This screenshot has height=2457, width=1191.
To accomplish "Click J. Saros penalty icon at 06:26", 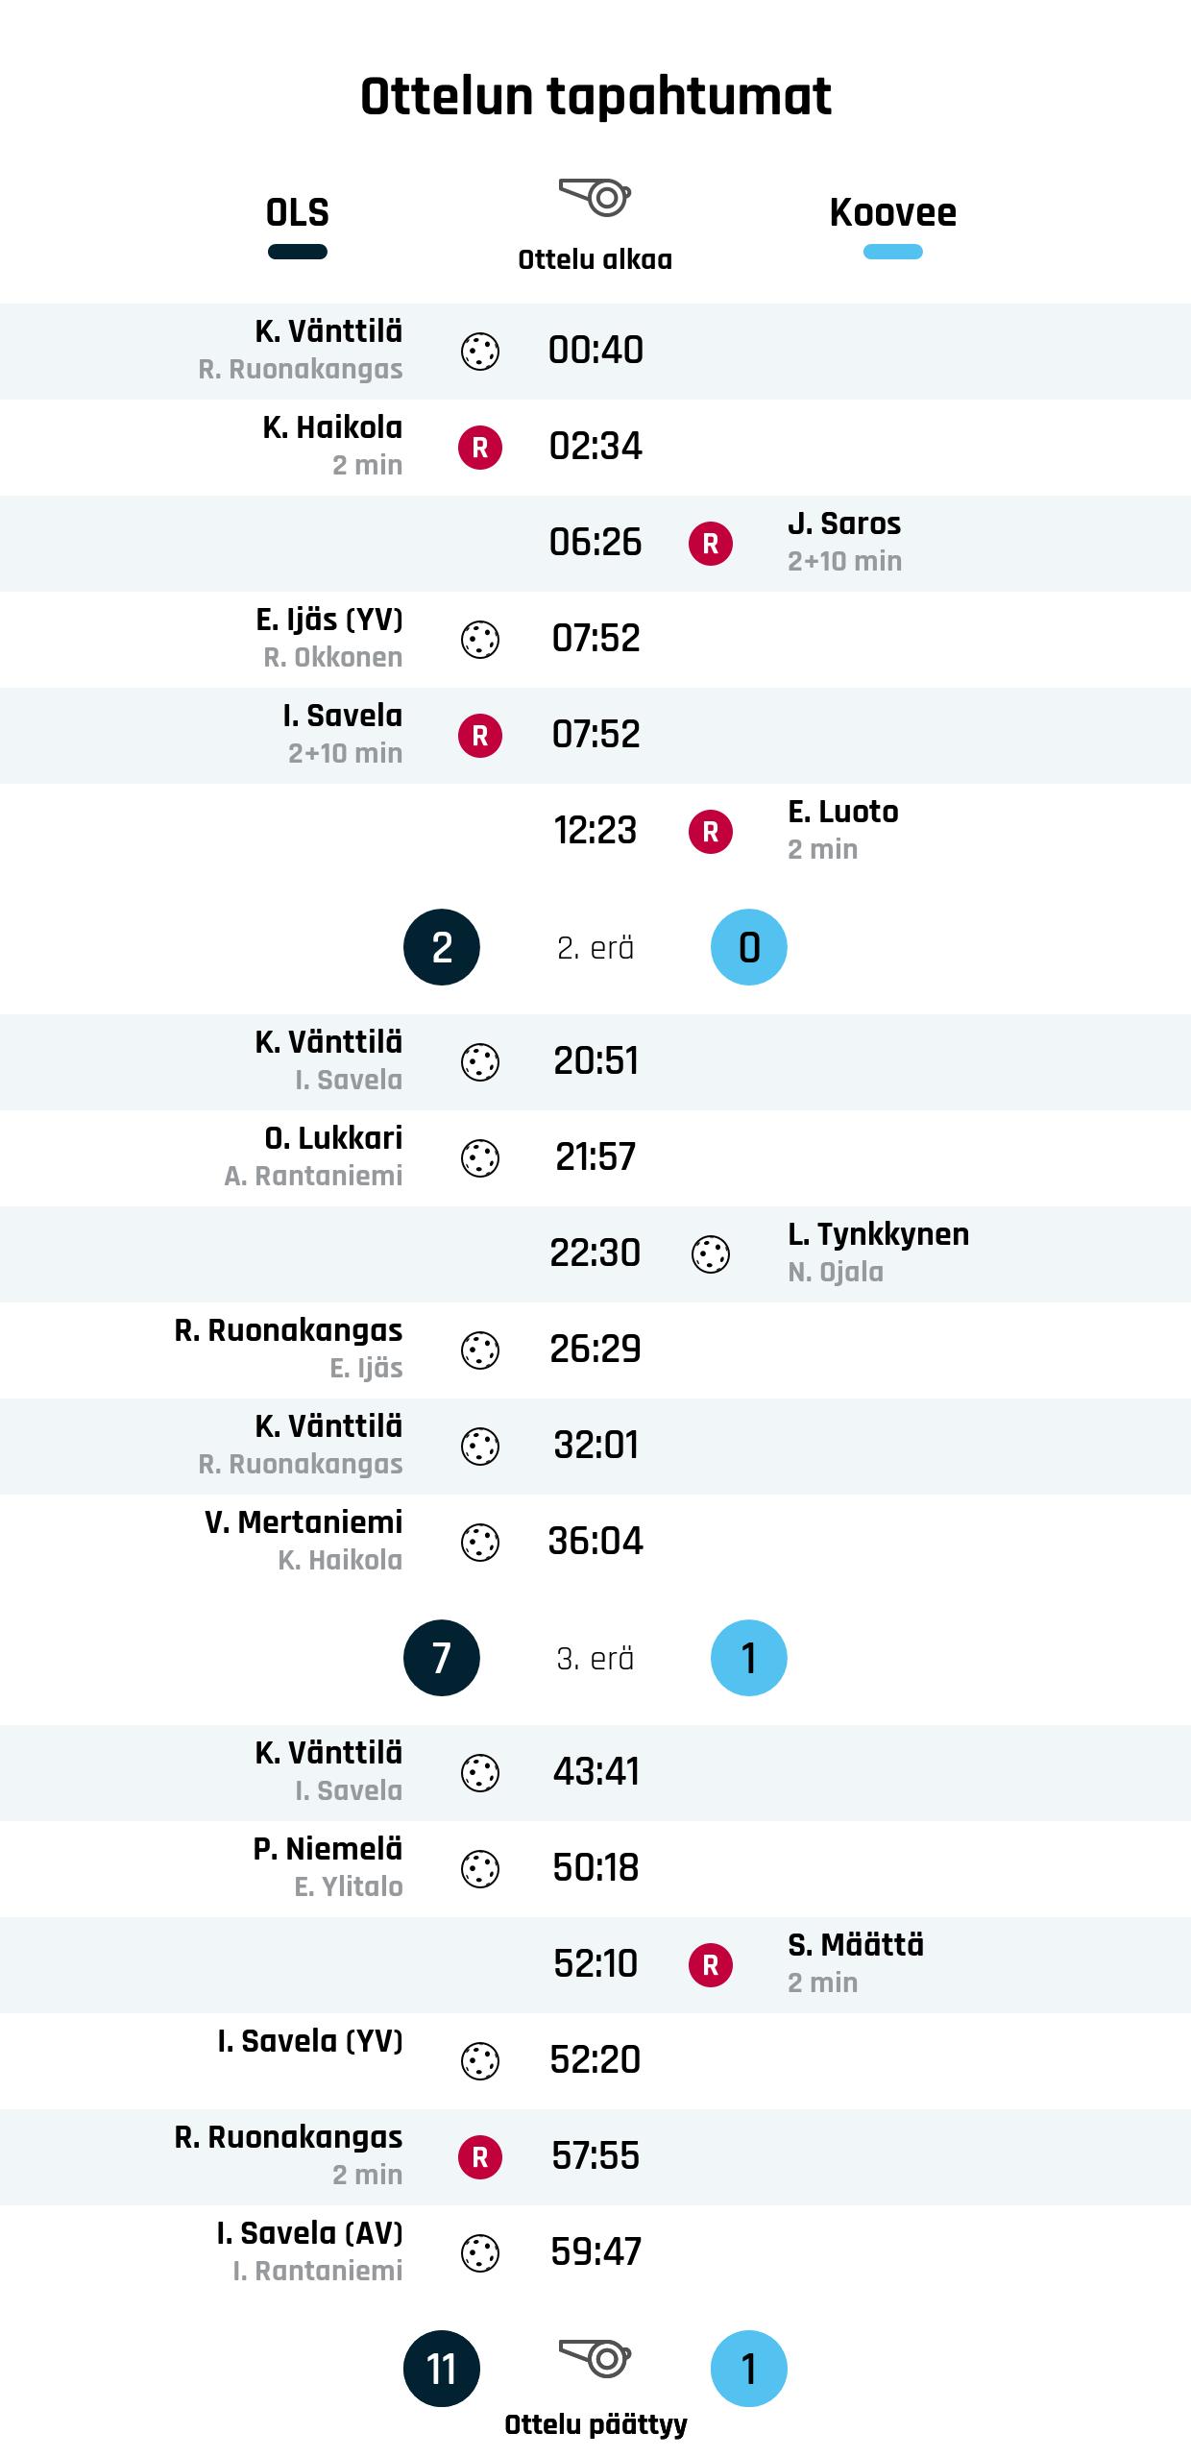I will [711, 544].
